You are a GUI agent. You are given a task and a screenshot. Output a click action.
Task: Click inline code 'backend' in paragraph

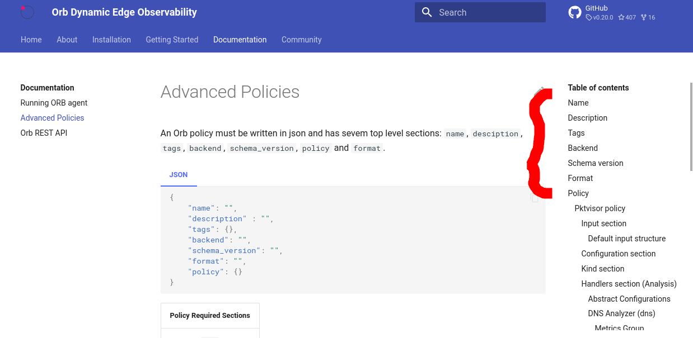pyautogui.click(x=205, y=149)
